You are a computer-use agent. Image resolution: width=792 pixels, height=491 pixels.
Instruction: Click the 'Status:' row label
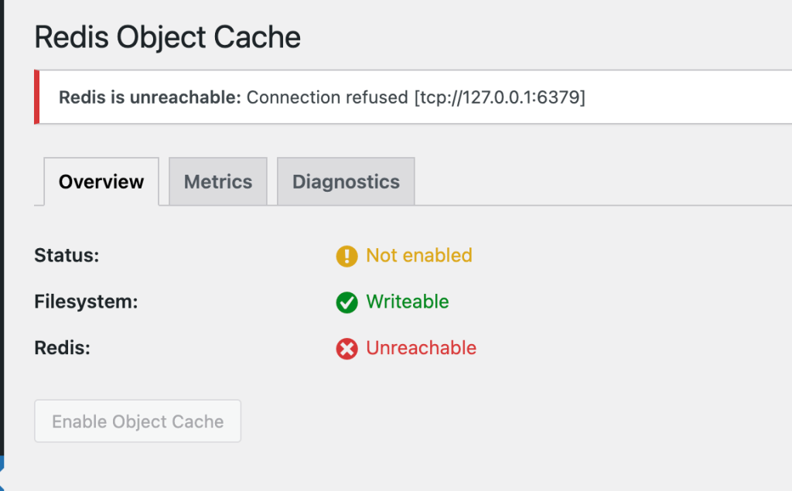67,255
